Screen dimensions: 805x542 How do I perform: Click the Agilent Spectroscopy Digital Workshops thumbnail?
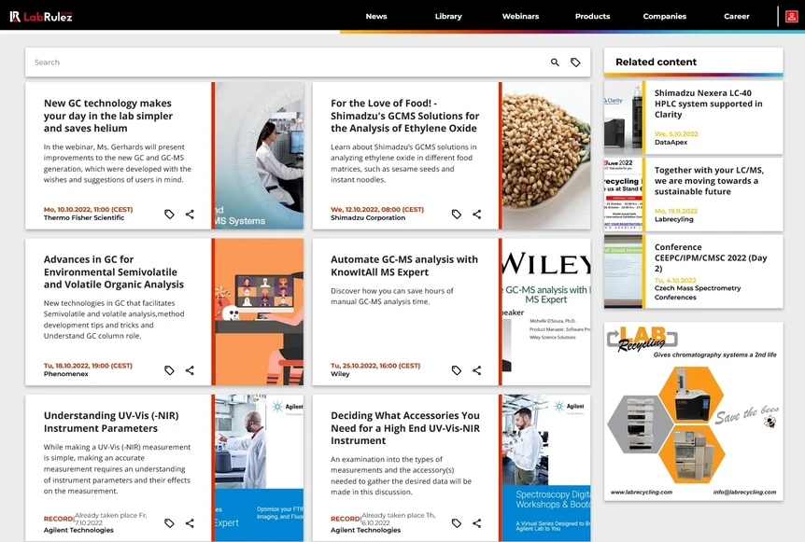pyautogui.click(x=546, y=467)
